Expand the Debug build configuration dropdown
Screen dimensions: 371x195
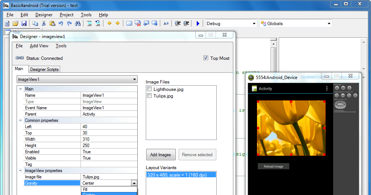[254, 24]
